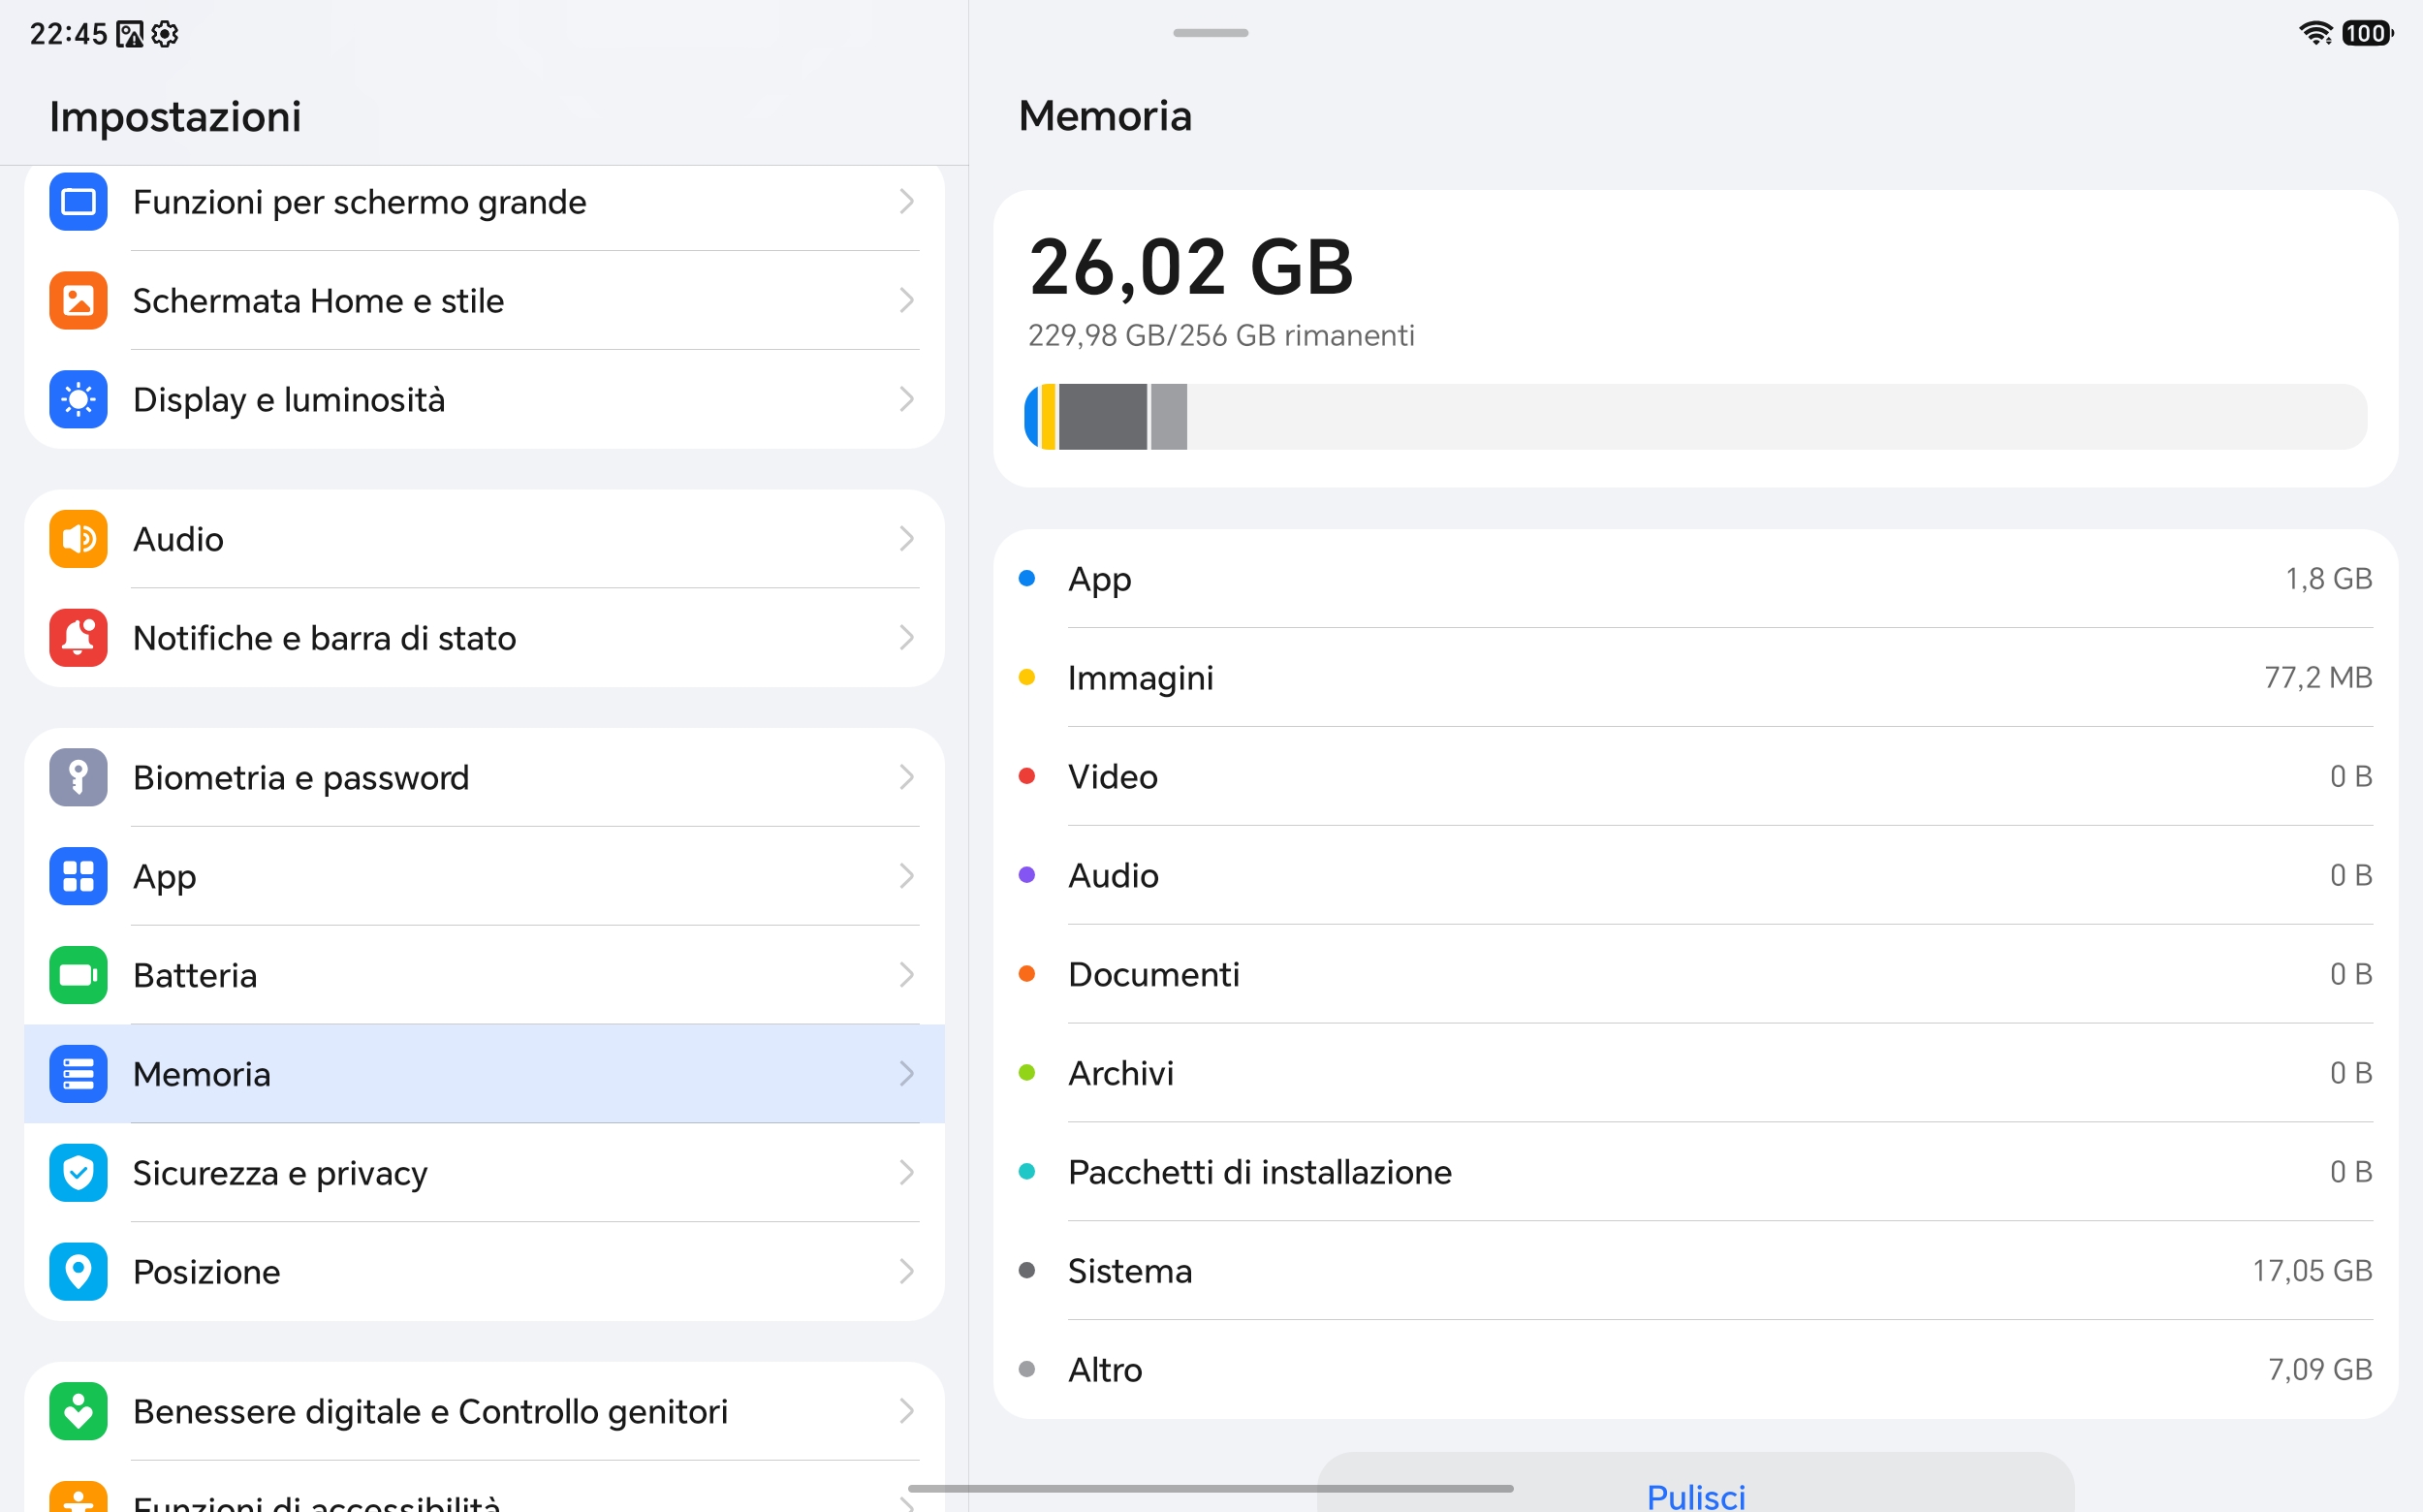Tap the green Batteria icon
This screenshot has height=1512, width=2423.
(x=78, y=975)
